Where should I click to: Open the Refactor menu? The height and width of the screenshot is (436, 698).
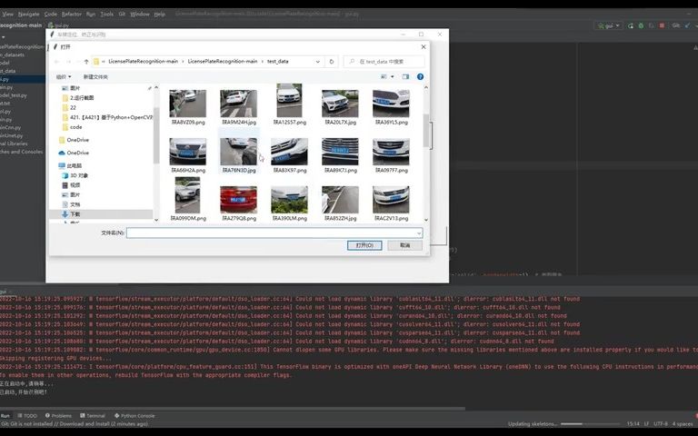click(x=71, y=15)
